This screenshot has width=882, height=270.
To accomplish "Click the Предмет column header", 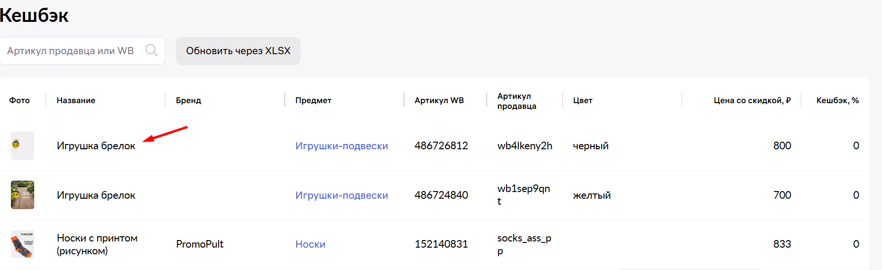I will tap(313, 100).
